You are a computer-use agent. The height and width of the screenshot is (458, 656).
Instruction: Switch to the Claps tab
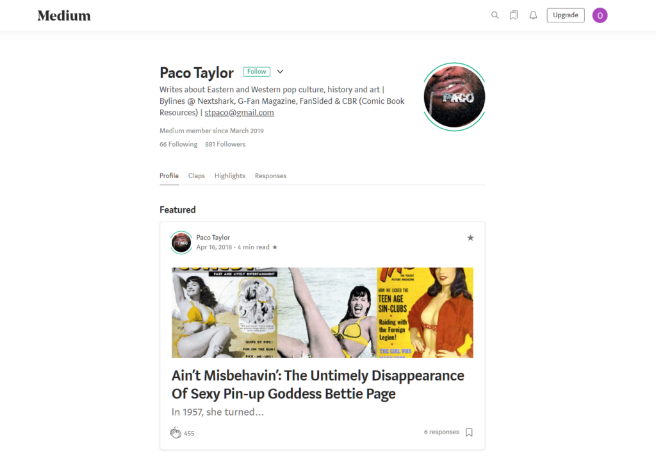197,176
